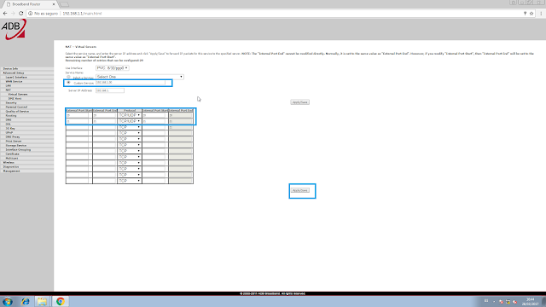Click second row External Port Start field
Screen dimensions: 546x307
[78, 121]
